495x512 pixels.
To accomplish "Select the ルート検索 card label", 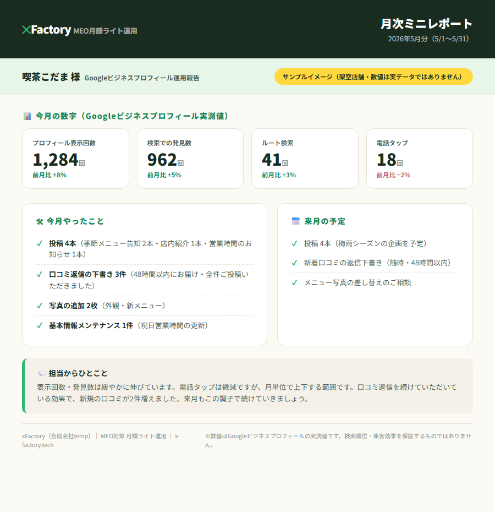I will click(x=278, y=143).
